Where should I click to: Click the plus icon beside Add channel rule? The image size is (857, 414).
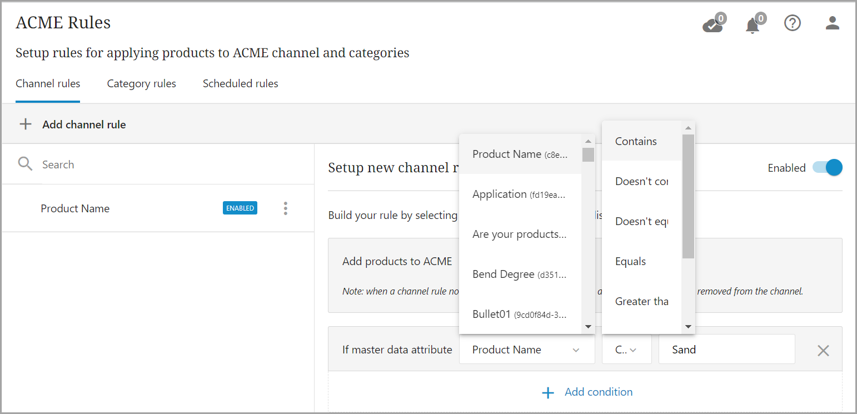click(26, 124)
